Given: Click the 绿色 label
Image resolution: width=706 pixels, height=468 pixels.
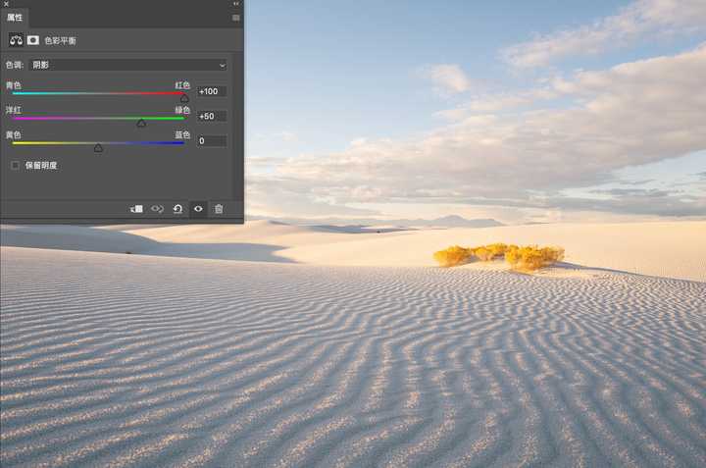Looking at the screenshot, I should pos(182,110).
